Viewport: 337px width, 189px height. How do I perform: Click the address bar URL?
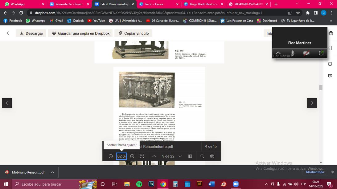click(148, 13)
